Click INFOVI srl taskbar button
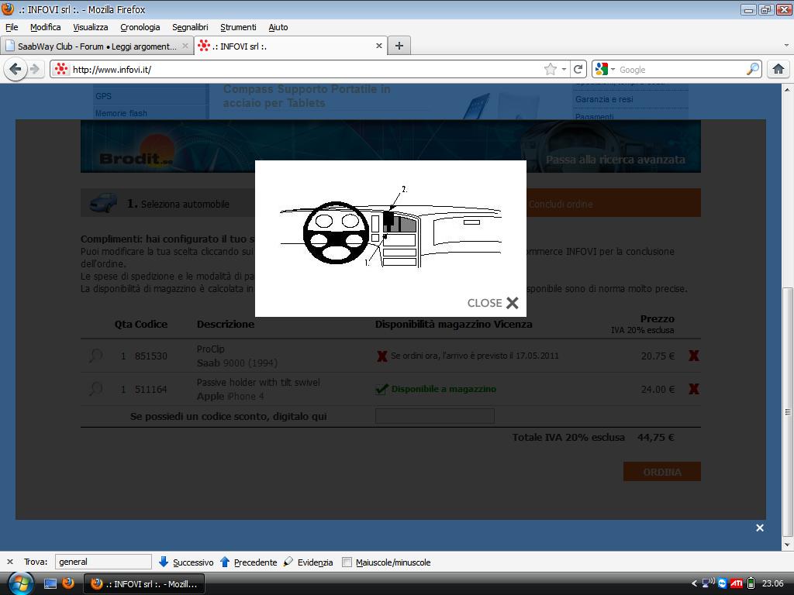The image size is (794, 595). coord(143,584)
